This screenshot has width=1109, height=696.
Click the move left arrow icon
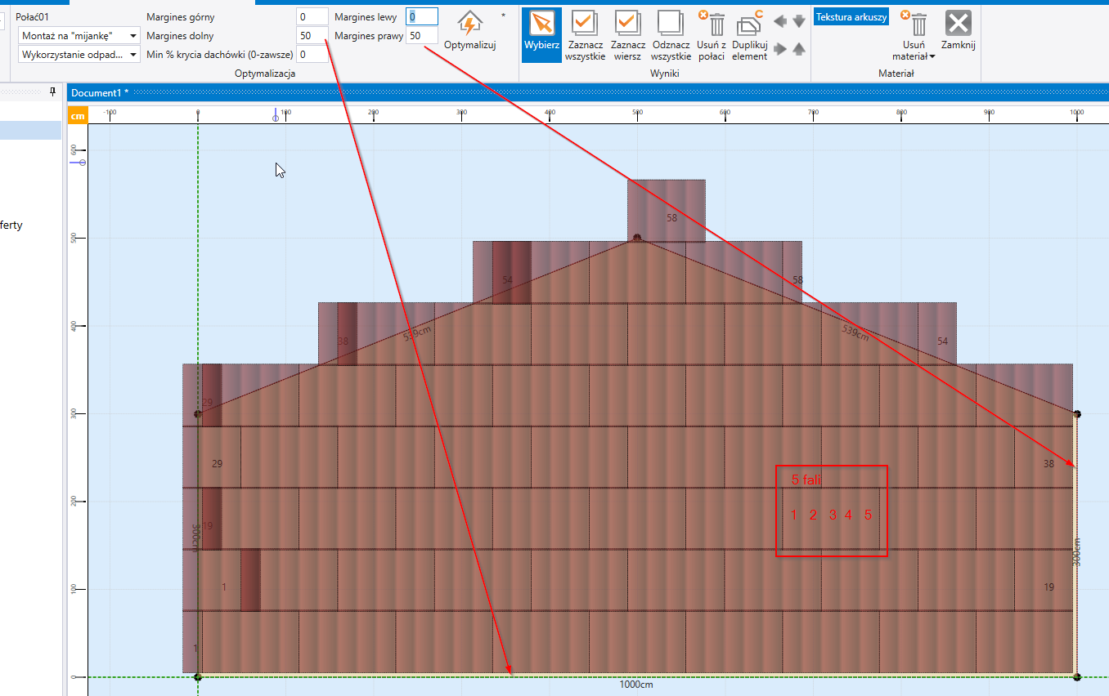coord(780,21)
